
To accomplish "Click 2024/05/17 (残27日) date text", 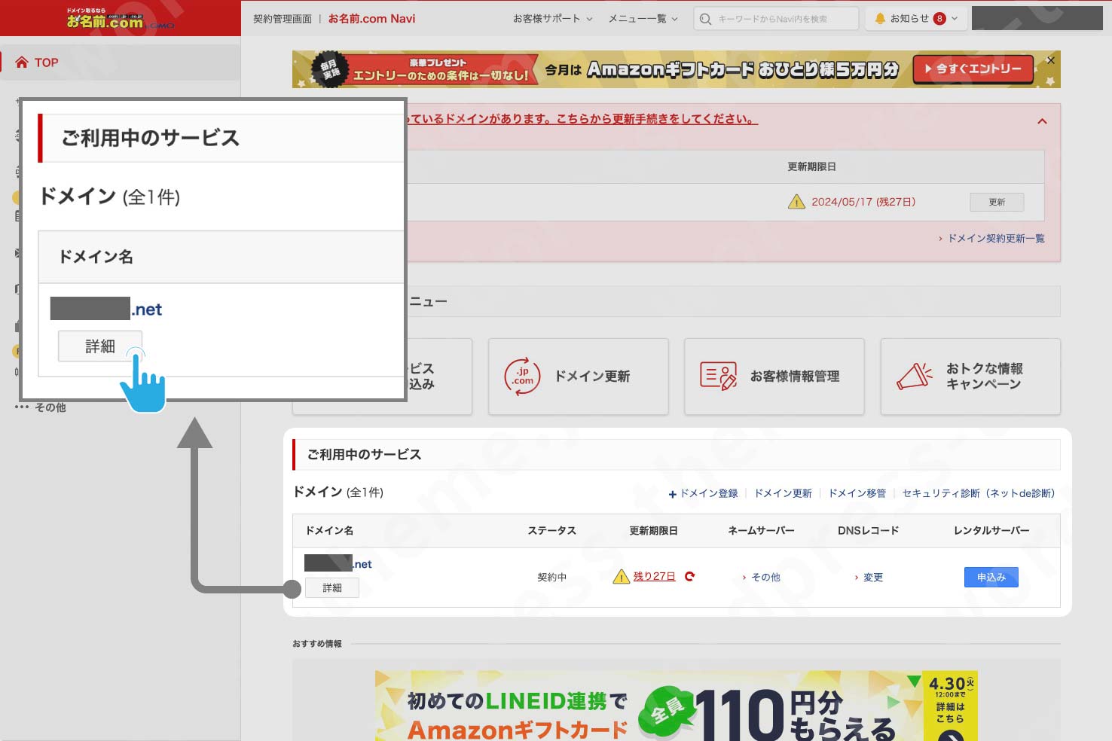I will [x=863, y=202].
